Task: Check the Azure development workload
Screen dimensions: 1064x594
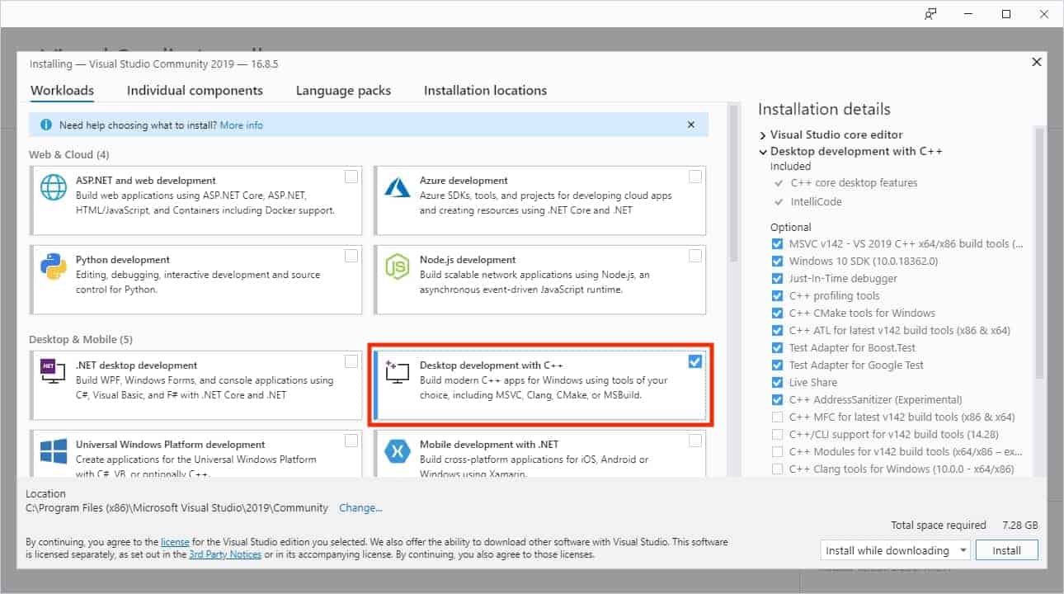Action: click(x=695, y=177)
